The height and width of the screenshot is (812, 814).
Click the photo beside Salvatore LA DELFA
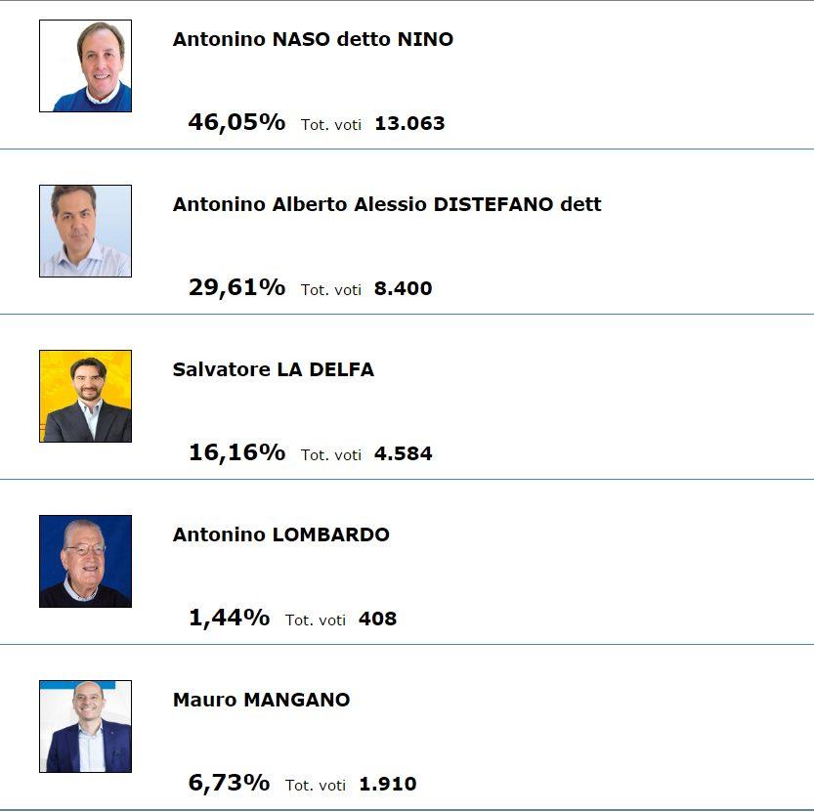point(85,396)
